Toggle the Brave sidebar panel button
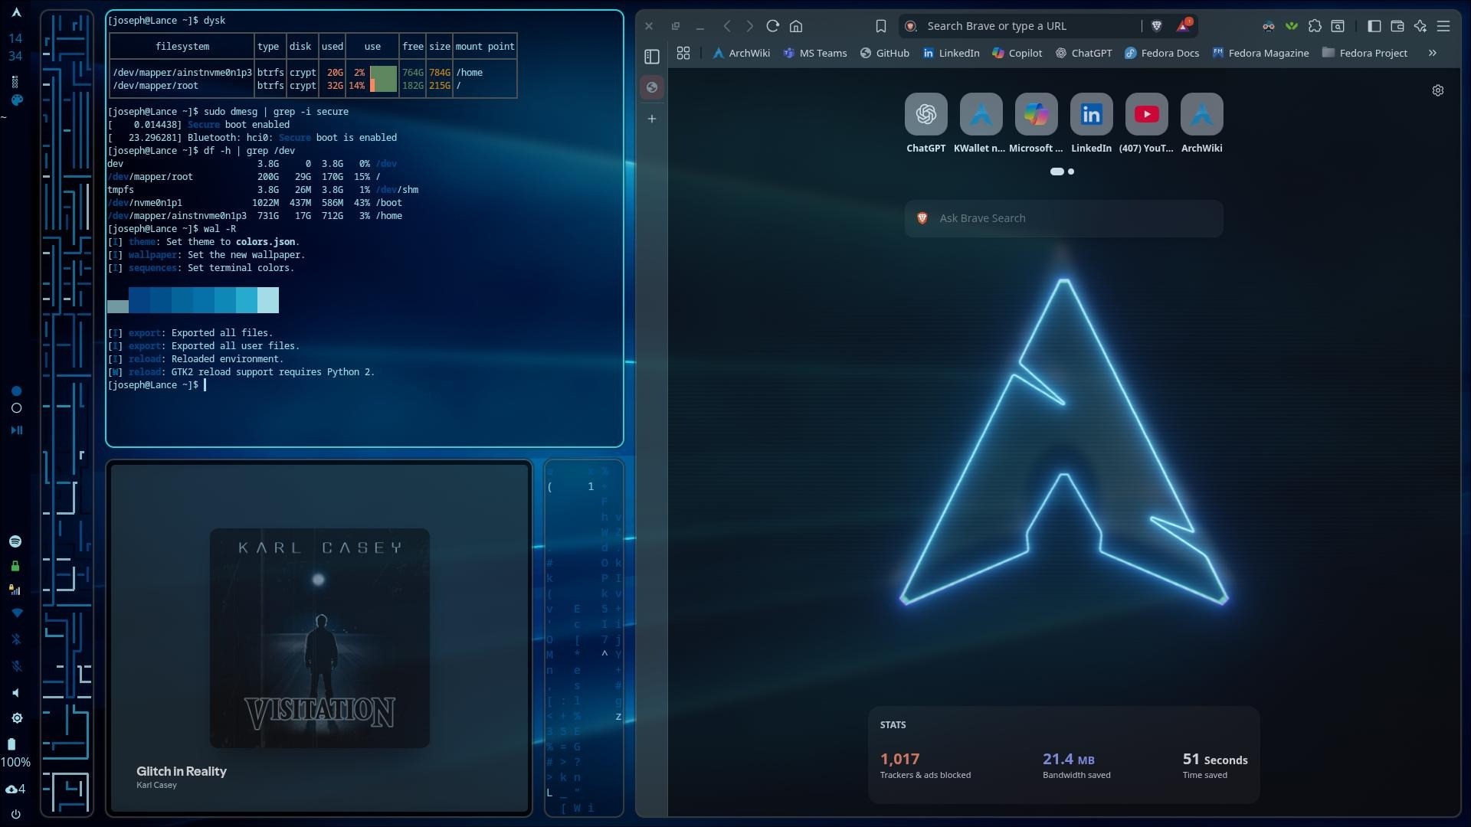The height and width of the screenshot is (827, 1471). click(1374, 26)
